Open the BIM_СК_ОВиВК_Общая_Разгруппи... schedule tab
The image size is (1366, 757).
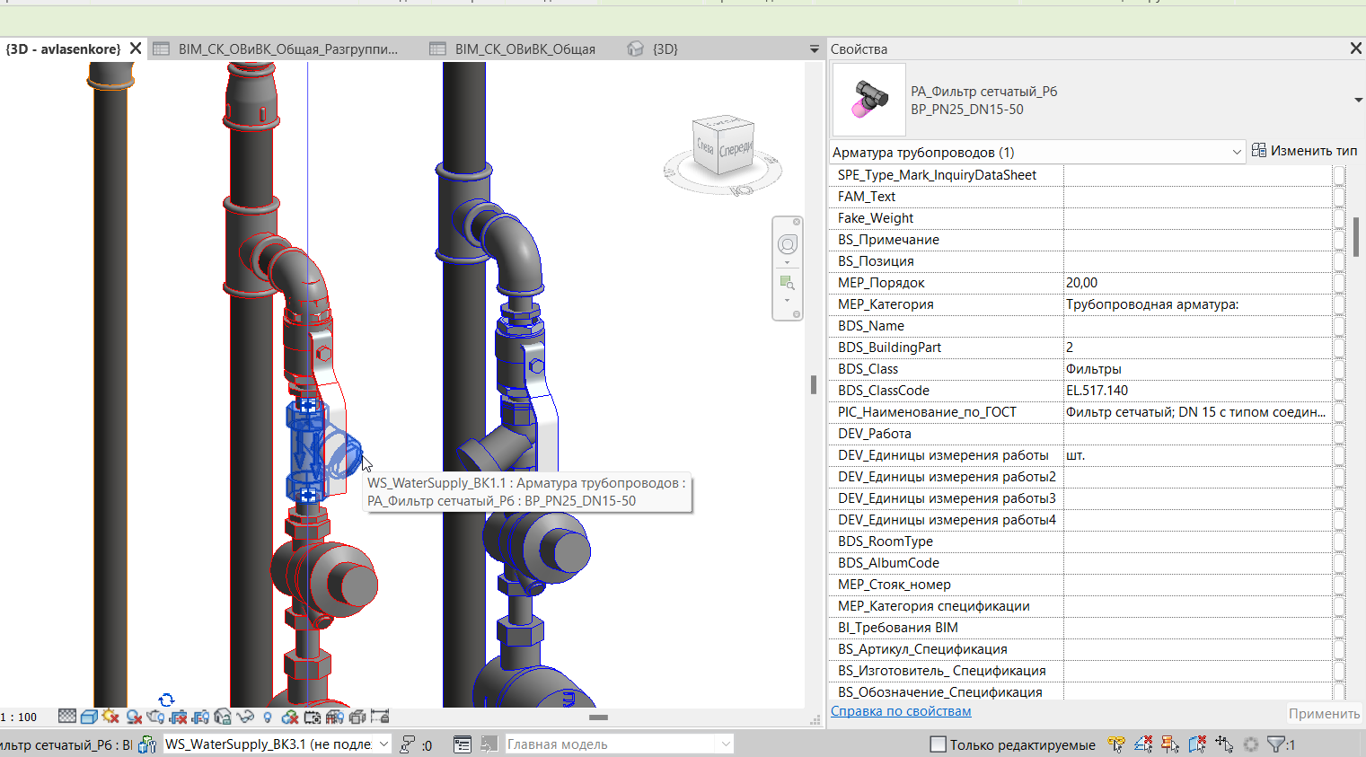[x=287, y=49]
